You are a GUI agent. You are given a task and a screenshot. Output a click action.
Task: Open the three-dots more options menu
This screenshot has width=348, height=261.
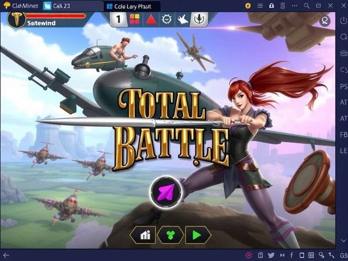click(x=294, y=6)
